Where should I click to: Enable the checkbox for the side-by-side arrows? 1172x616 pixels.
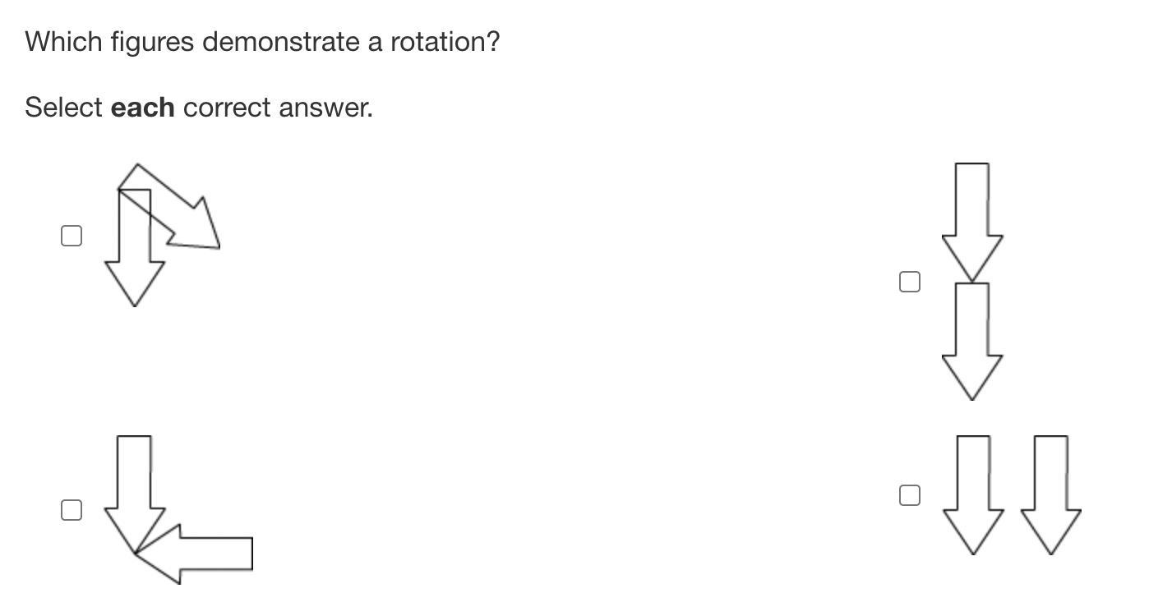click(x=910, y=495)
